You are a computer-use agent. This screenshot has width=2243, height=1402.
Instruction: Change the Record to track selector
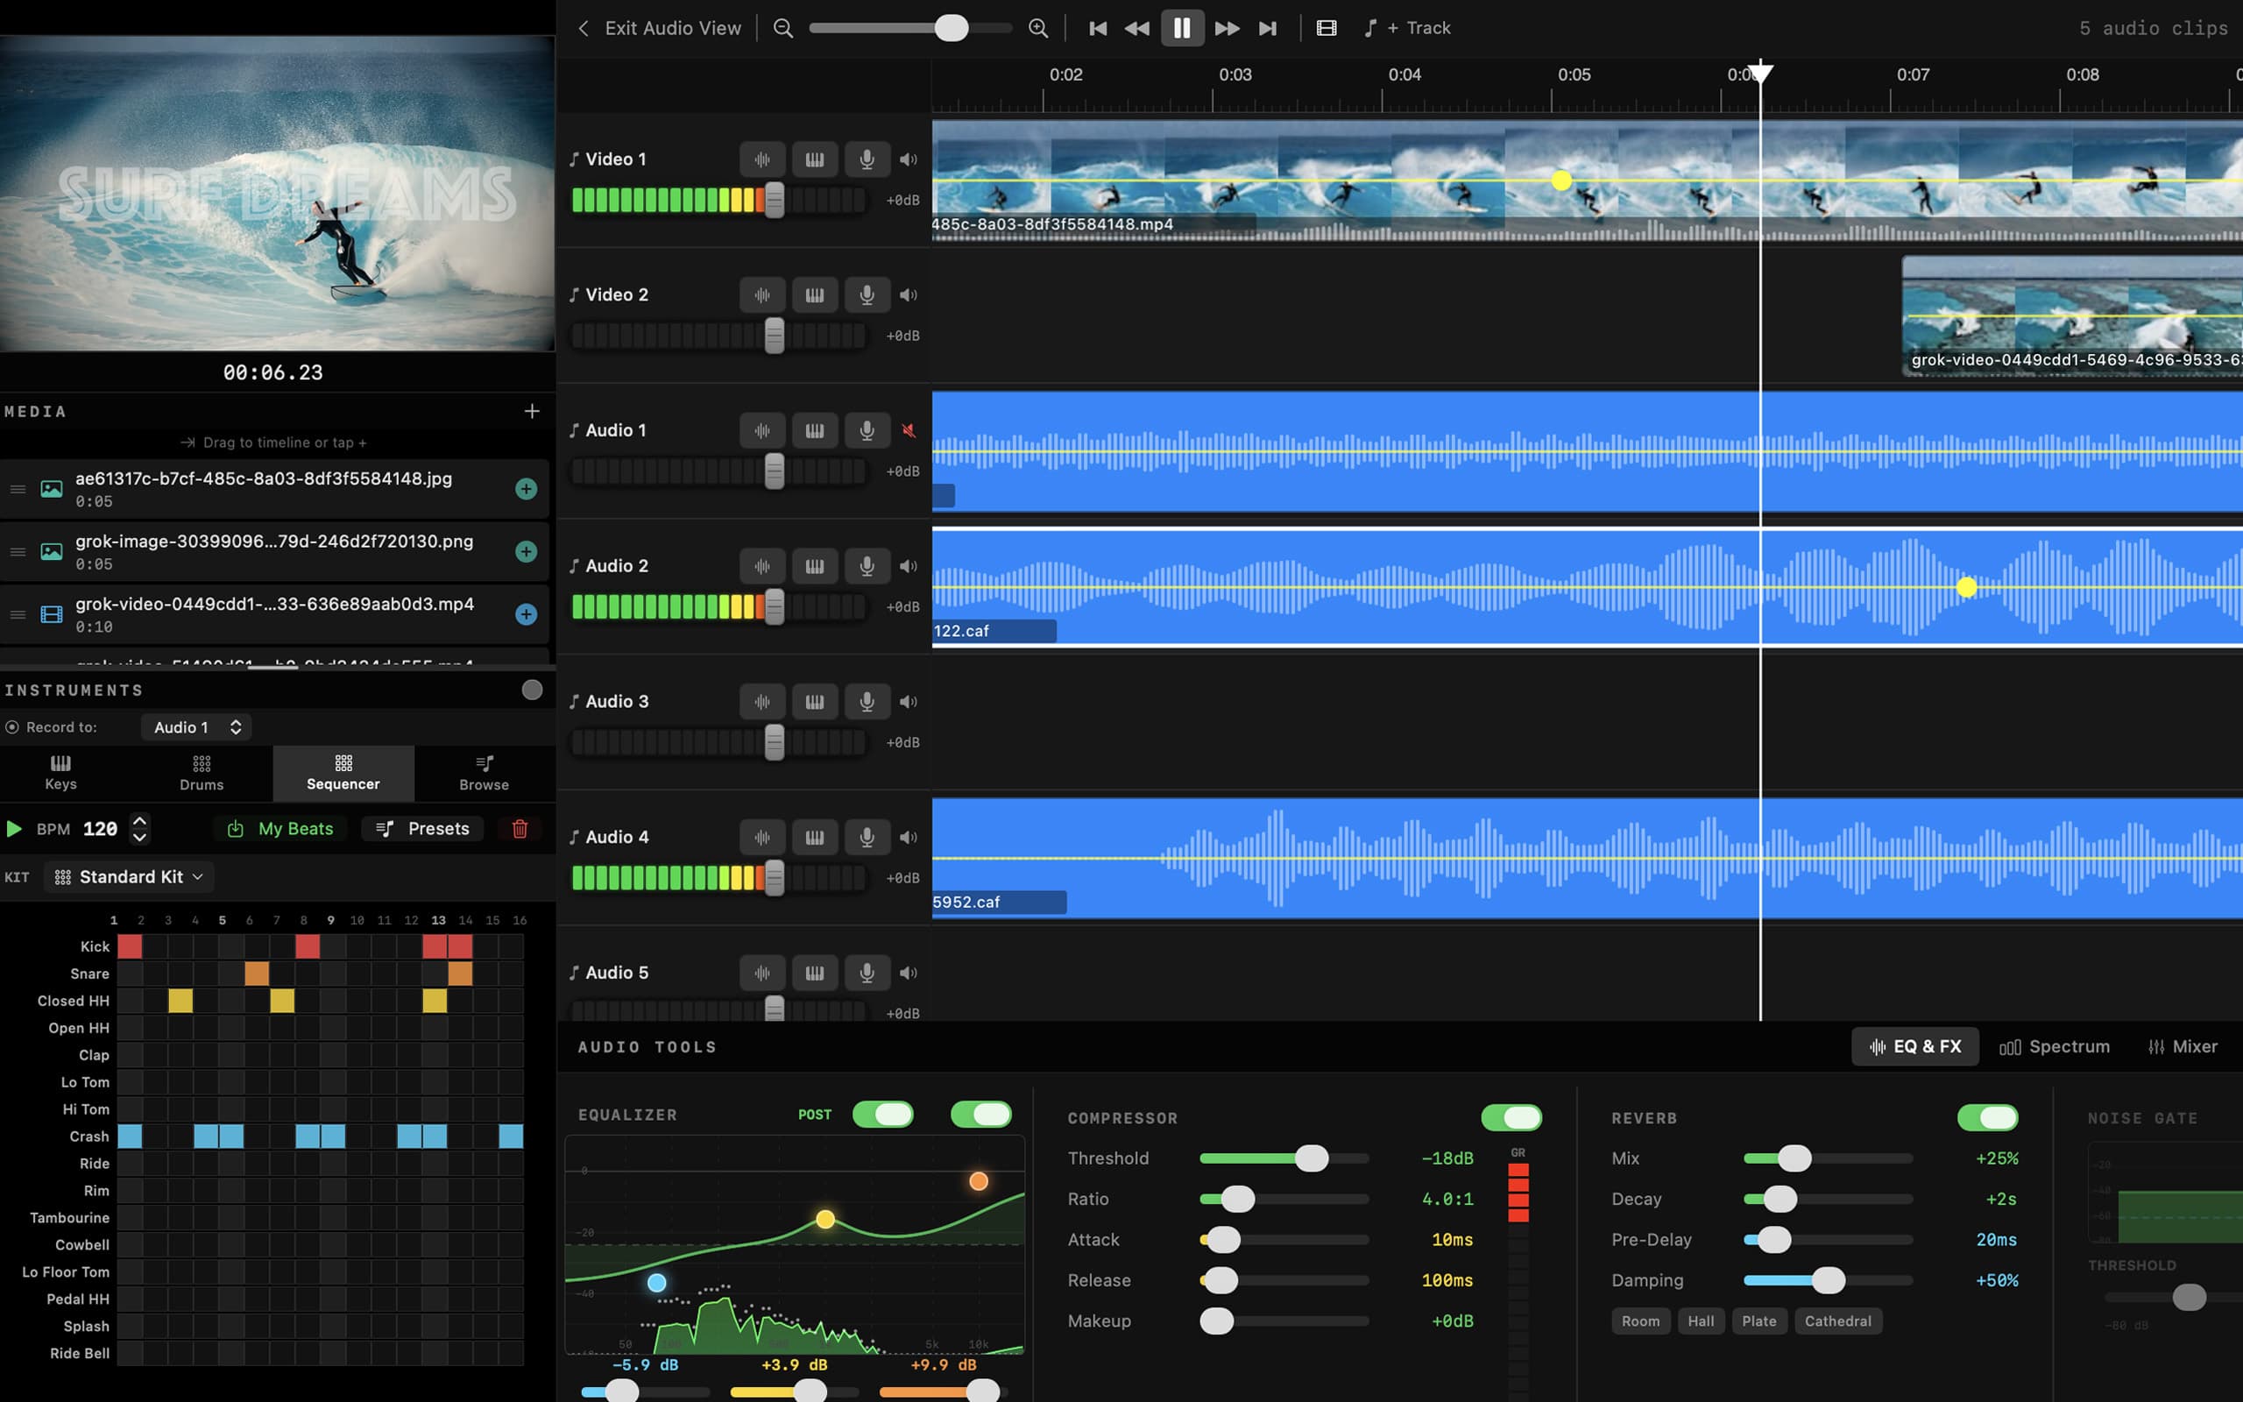[196, 726]
